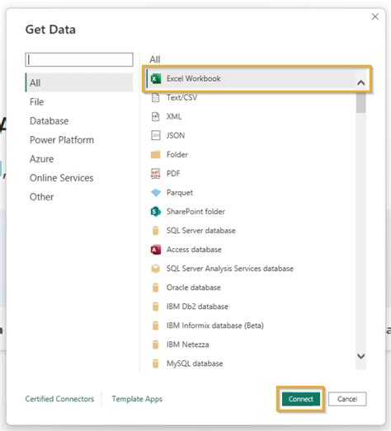Select the Azure category
The image size is (391, 431).
coord(41,159)
